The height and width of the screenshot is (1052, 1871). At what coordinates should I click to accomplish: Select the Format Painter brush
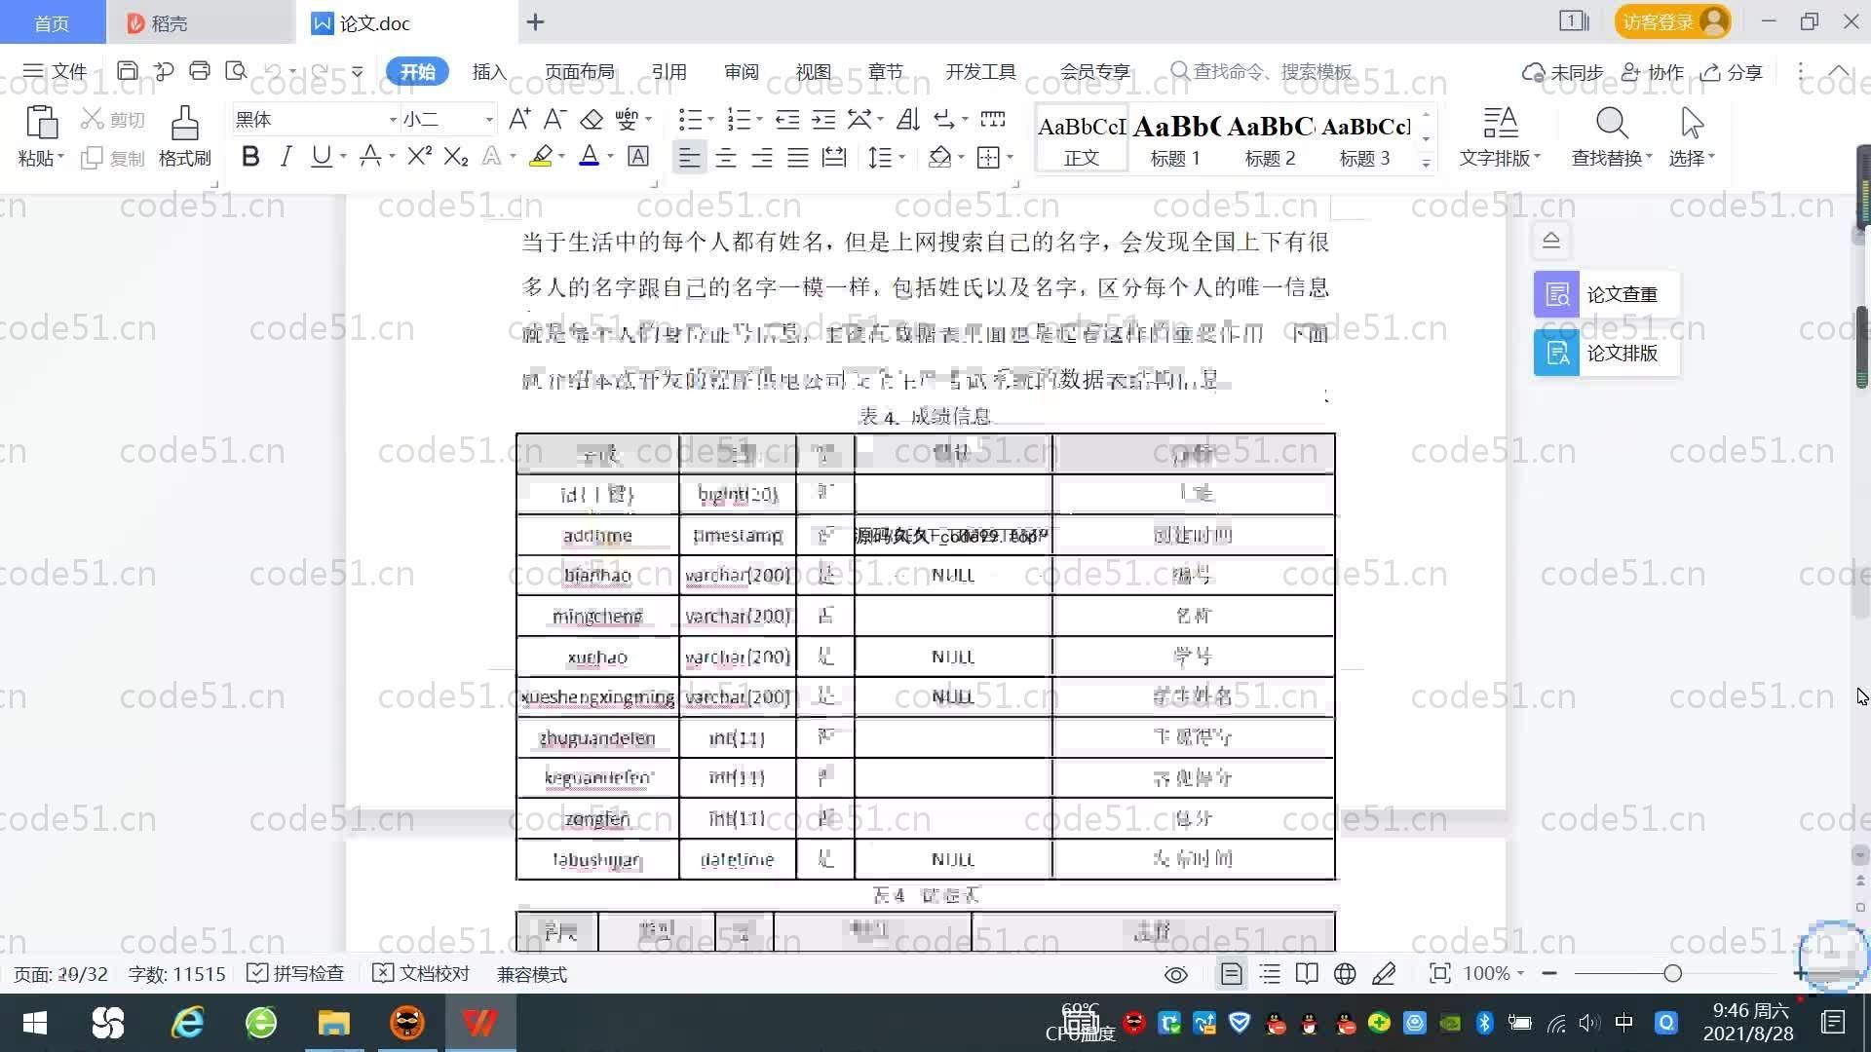184,124
